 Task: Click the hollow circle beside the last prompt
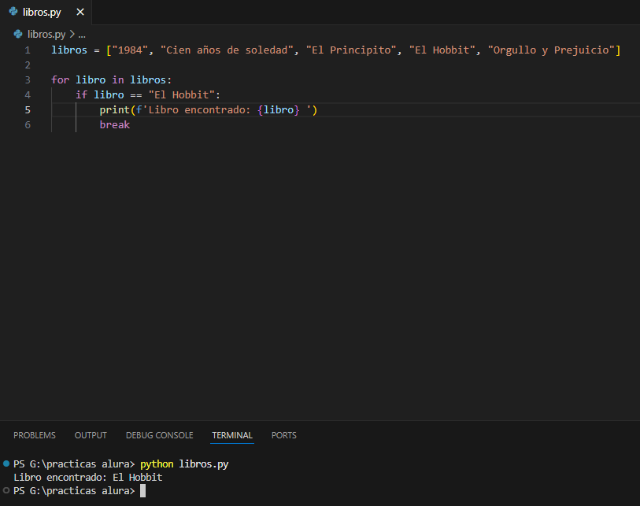click(6, 490)
